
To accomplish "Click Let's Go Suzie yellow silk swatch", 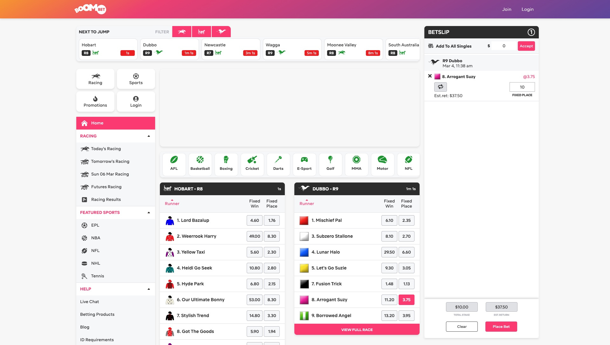I will coord(304,268).
